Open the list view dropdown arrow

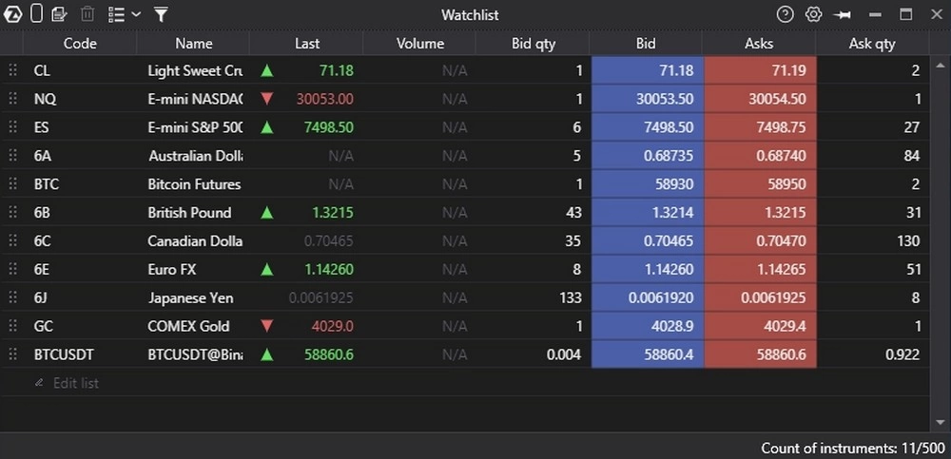pyautogui.click(x=136, y=14)
